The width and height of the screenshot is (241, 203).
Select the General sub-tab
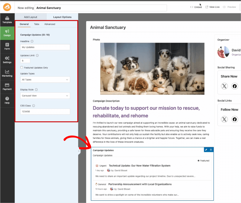click(24, 24)
